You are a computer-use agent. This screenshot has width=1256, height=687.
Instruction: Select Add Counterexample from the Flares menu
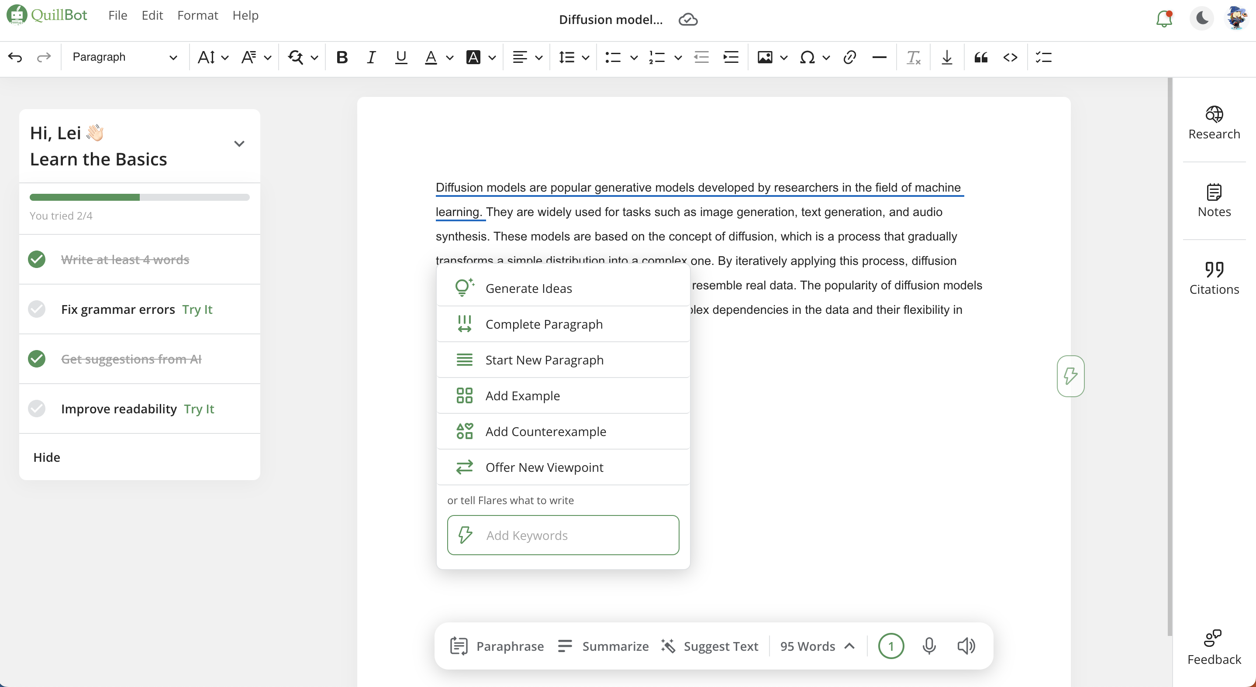tap(545, 432)
